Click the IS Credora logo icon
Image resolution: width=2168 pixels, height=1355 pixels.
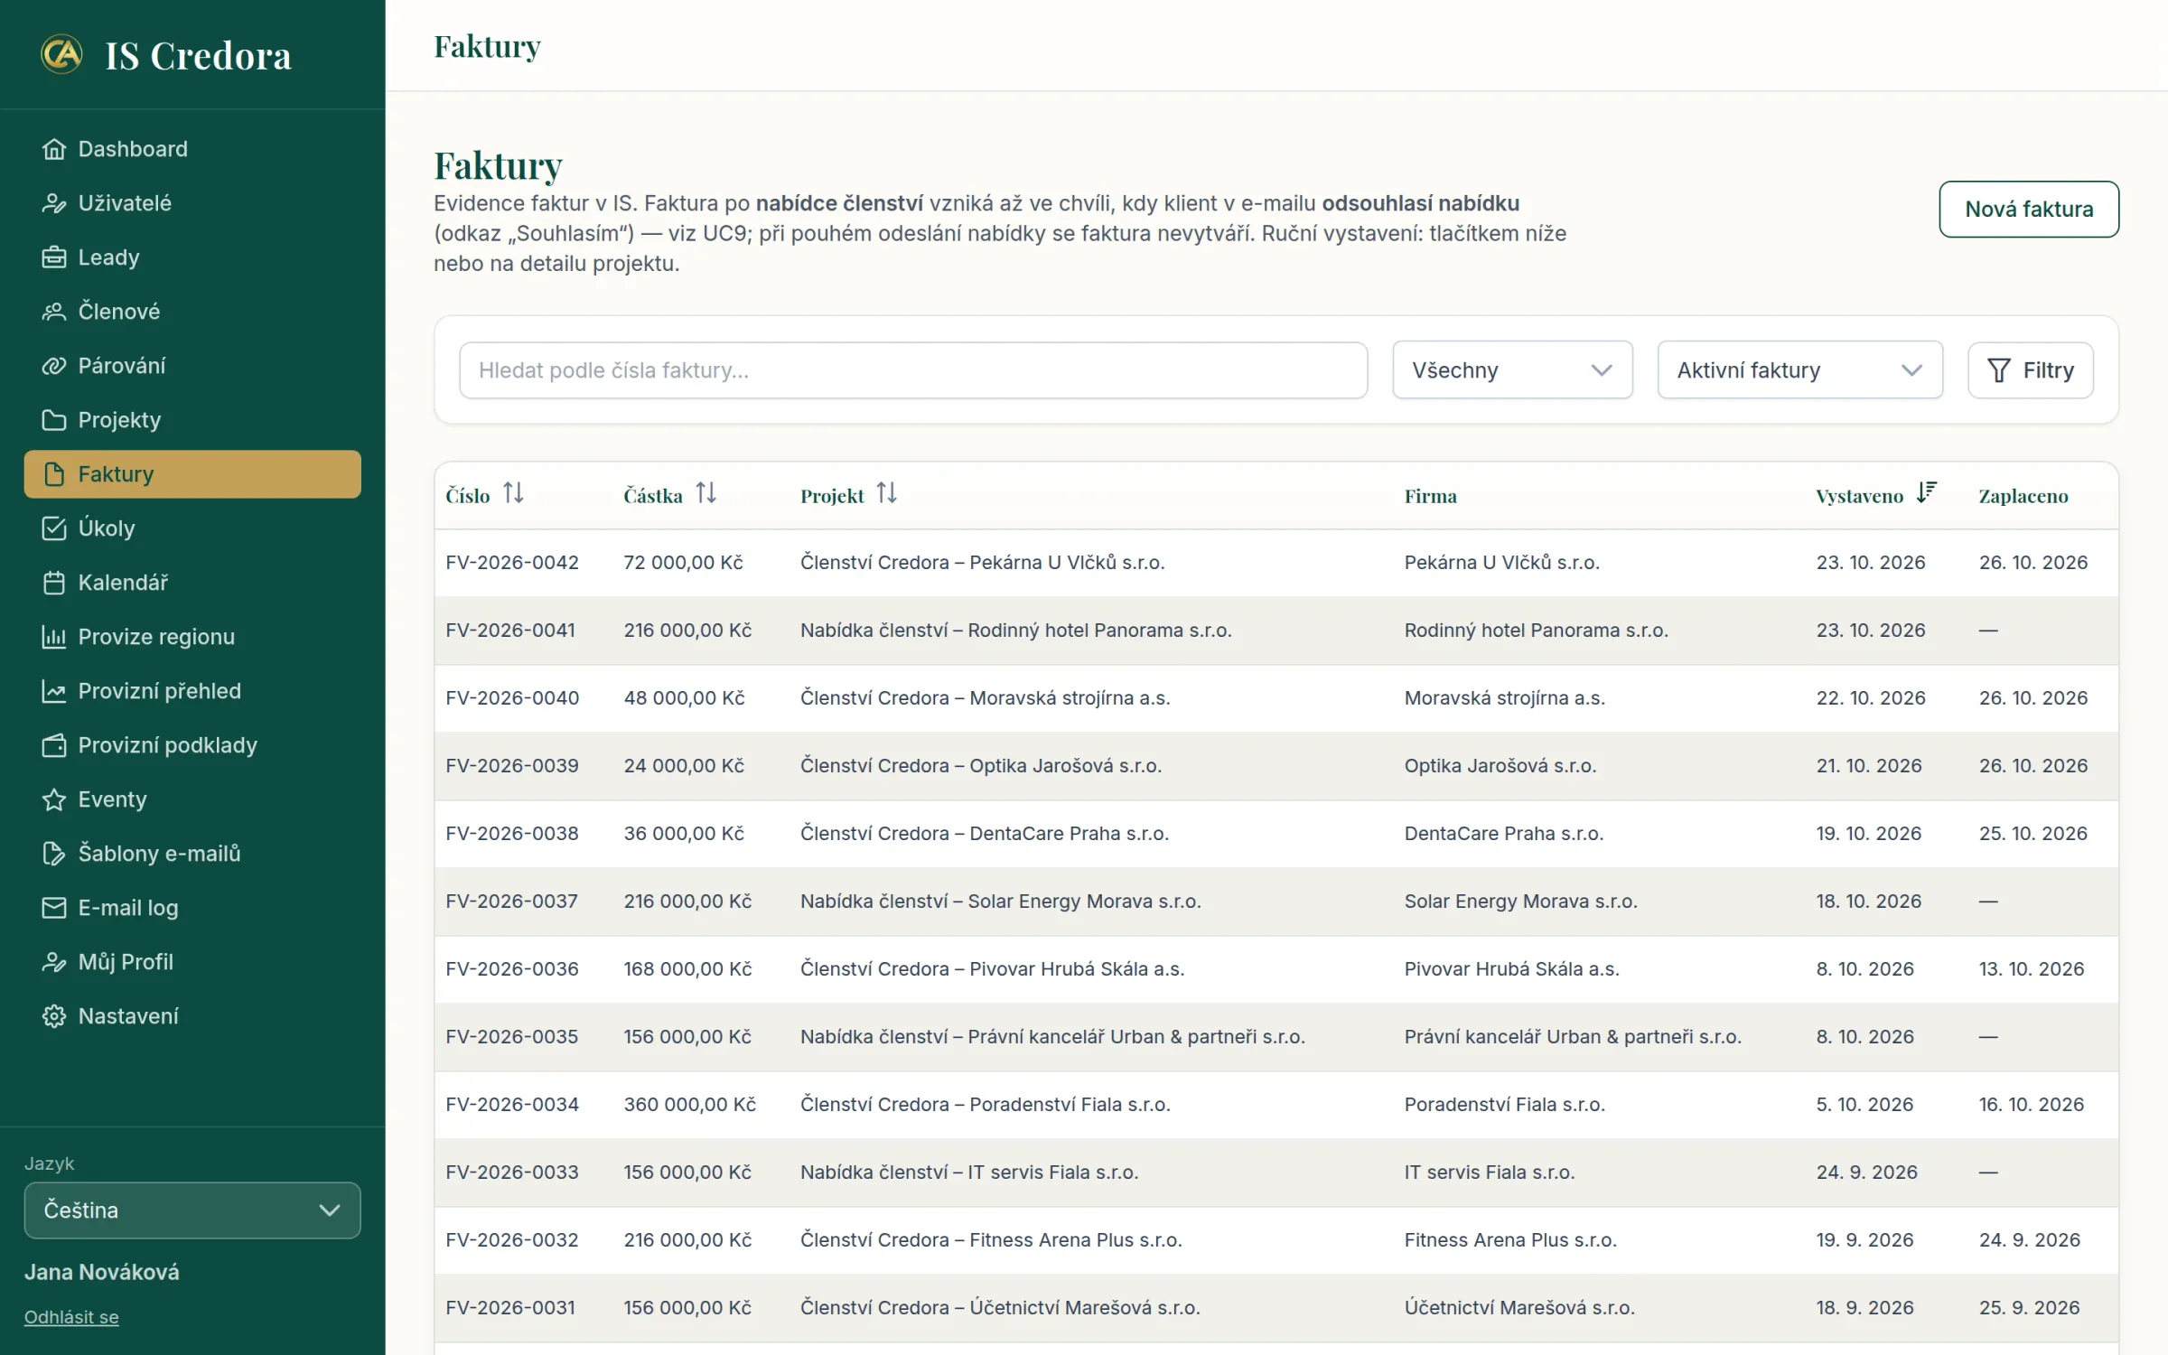[61, 54]
